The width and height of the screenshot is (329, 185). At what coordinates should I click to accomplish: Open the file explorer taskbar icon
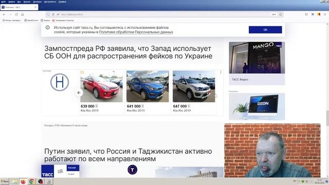(14, 181)
